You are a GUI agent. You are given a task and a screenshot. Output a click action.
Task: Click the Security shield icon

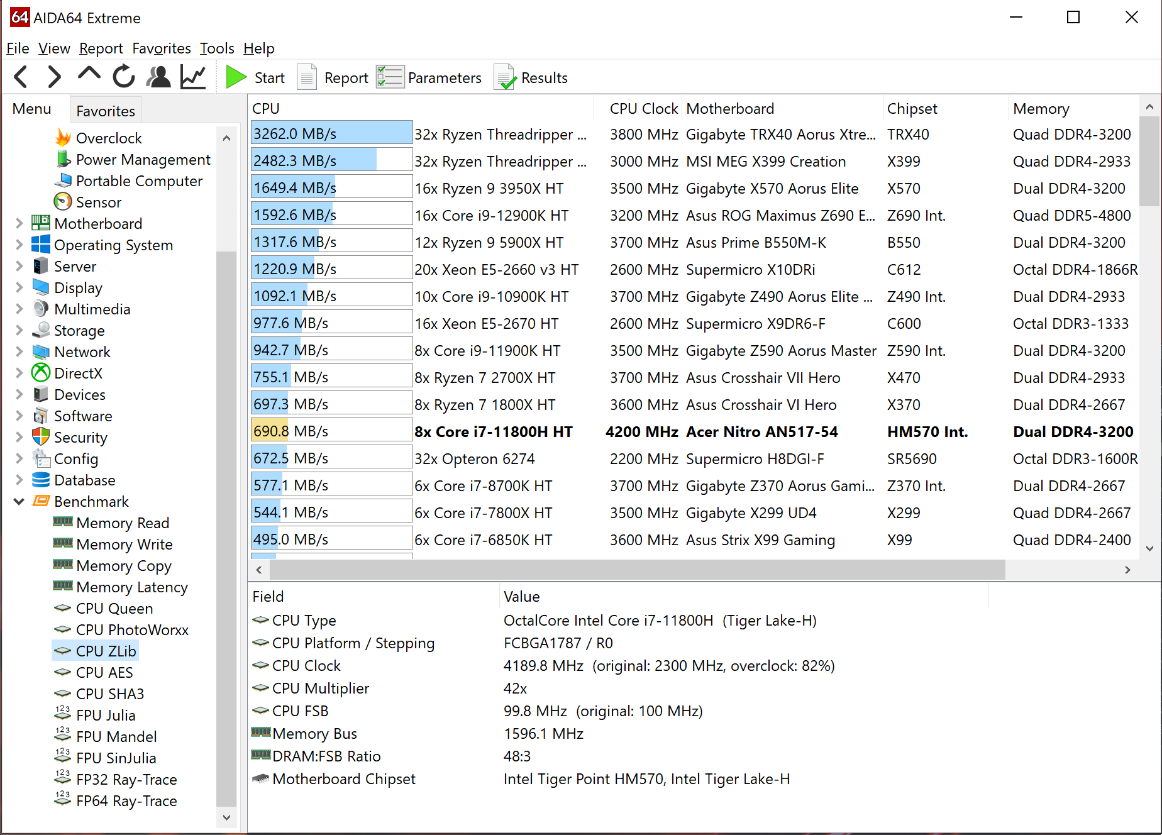(x=41, y=436)
